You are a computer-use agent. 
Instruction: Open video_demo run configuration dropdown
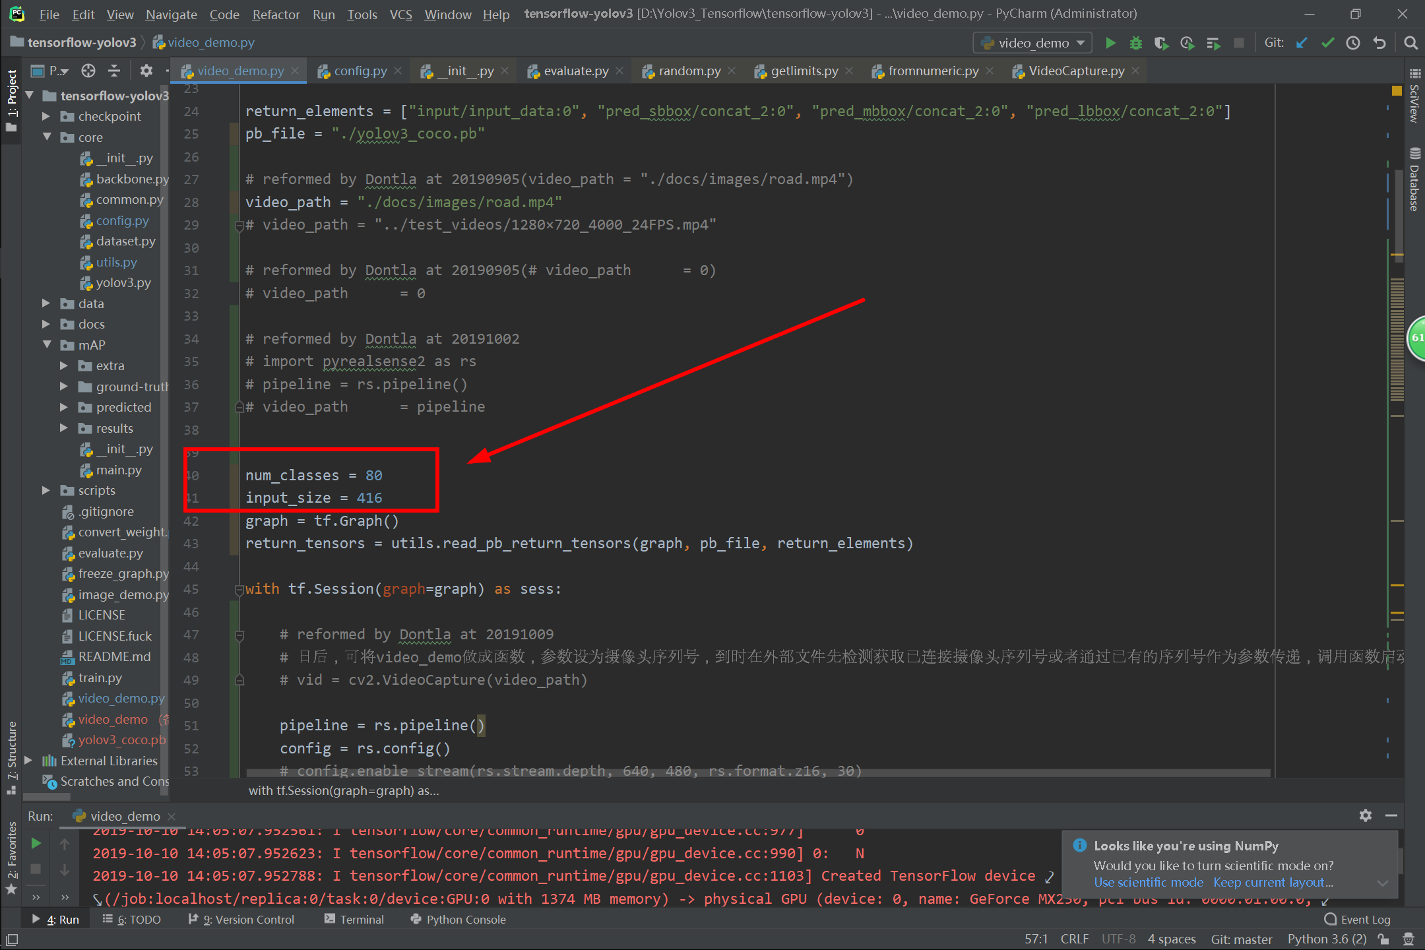[x=1032, y=43]
